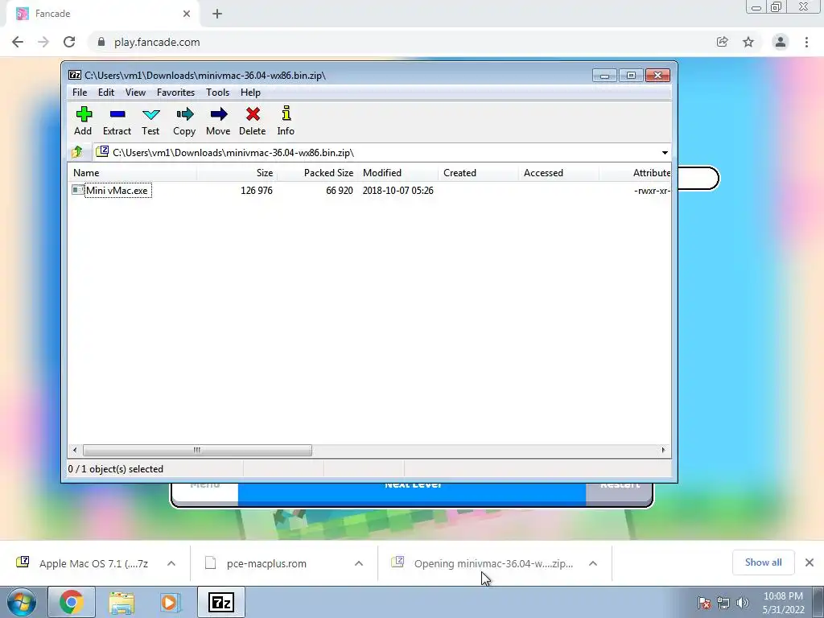Open the View menu
Viewport: 824px width, 618px height.
[x=135, y=93]
